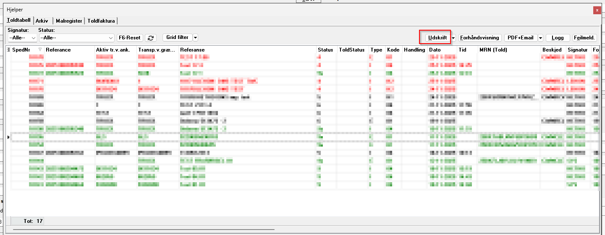Click the Udskrift print button
605x235 pixels.
coord(437,38)
